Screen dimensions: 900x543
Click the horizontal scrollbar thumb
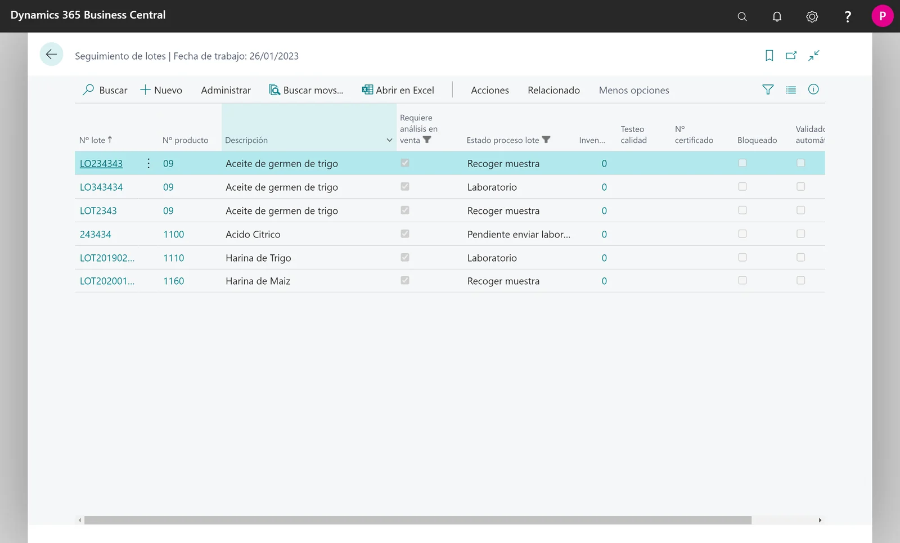coord(418,520)
